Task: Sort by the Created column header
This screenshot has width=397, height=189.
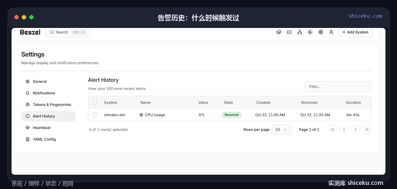Action: [x=263, y=103]
